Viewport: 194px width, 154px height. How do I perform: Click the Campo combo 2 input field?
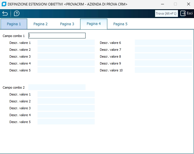(x=57, y=87)
